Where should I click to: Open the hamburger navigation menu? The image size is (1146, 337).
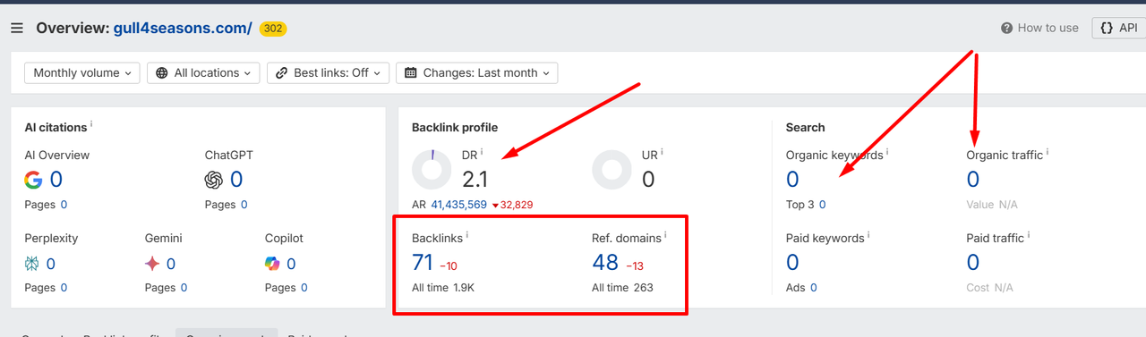[17, 28]
